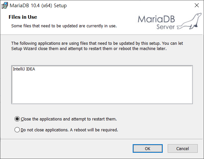Click 'Some files that need to be updated' text
204x159 pixels.
point(64,26)
